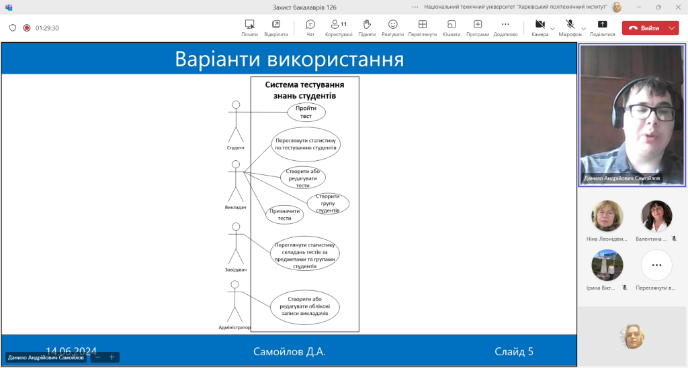Open the Кімнати breakout rooms
The image size is (688, 368).
tap(451, 28)
